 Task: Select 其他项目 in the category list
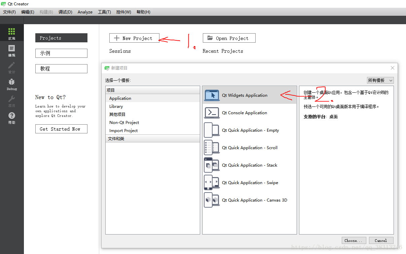click(153, 115)
